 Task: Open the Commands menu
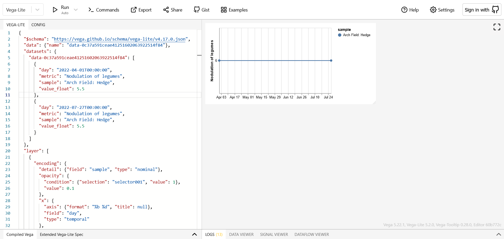point(104,10)
